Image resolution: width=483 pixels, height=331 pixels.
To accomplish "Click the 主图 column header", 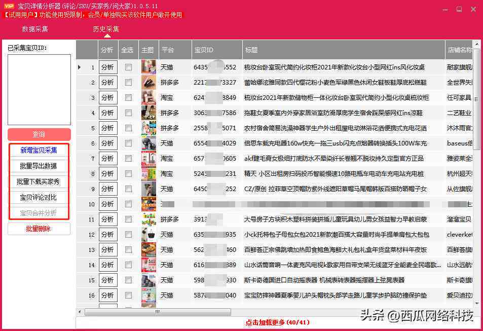I will coord(148,50).
